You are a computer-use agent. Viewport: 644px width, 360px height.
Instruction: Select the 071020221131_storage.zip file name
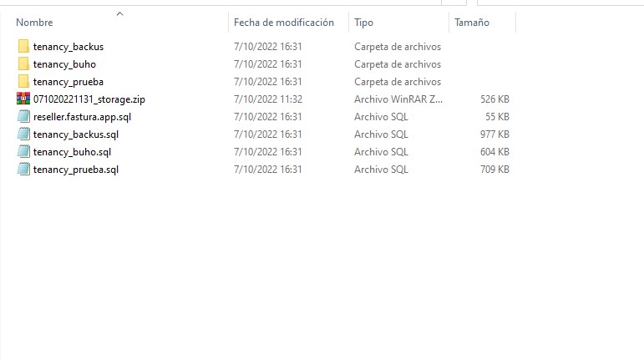pyautogui.click(x=89, y=99)
